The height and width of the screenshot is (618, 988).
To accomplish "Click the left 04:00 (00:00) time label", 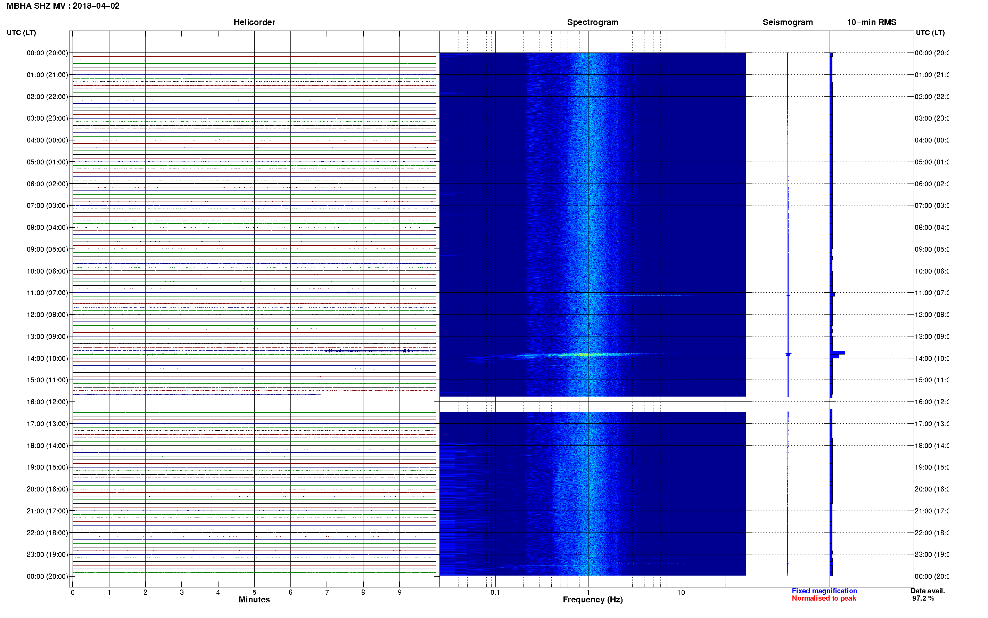I will pos(47,140).
